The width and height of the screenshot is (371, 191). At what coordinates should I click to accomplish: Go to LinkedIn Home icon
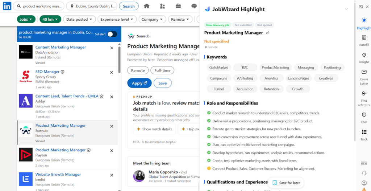click(146, 6)
